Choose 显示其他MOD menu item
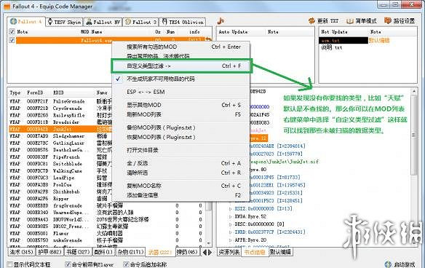This screenshot has width=425, height=268. tap(180, 105)
